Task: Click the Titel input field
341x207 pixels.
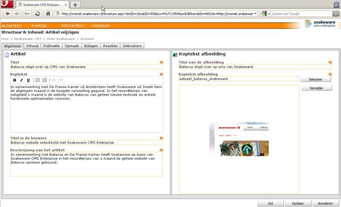Action: (x=86, y=67)
